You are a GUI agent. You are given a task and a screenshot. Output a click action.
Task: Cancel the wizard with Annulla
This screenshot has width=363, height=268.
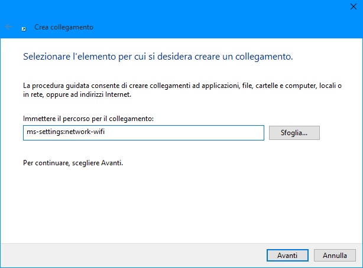point(335,256)
